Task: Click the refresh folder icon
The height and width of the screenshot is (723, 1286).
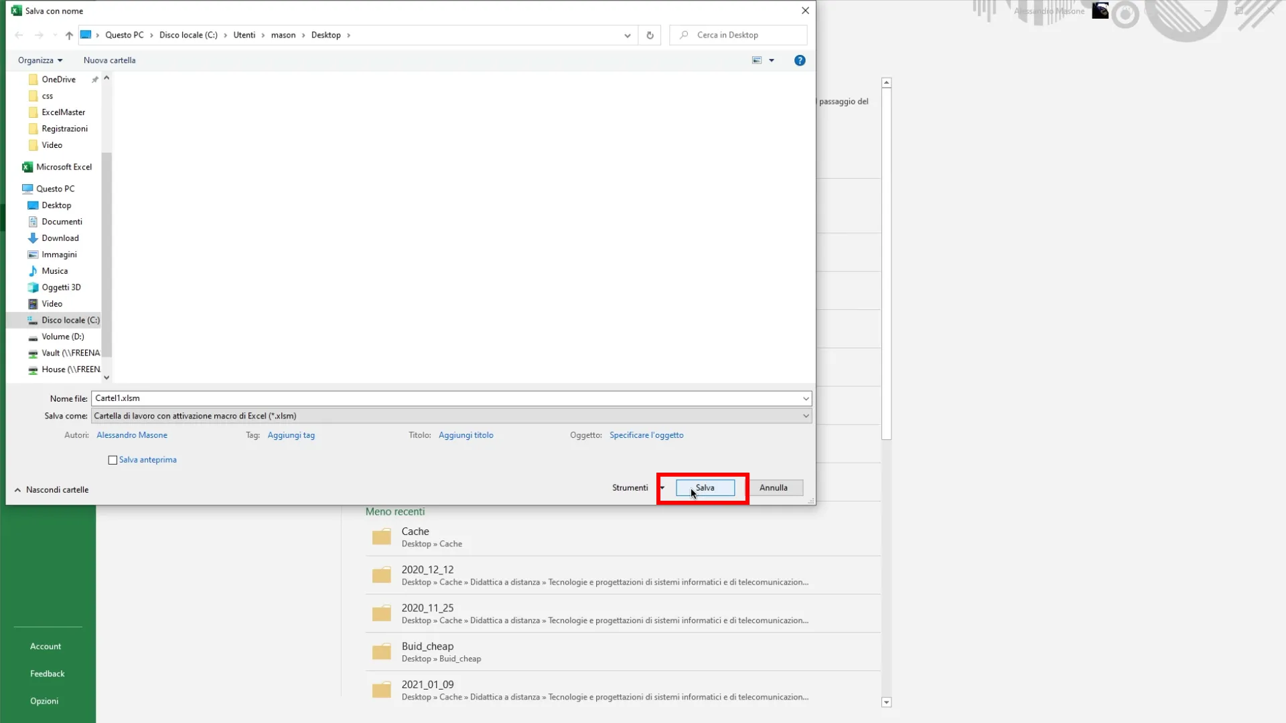Action: coord(650,35)
